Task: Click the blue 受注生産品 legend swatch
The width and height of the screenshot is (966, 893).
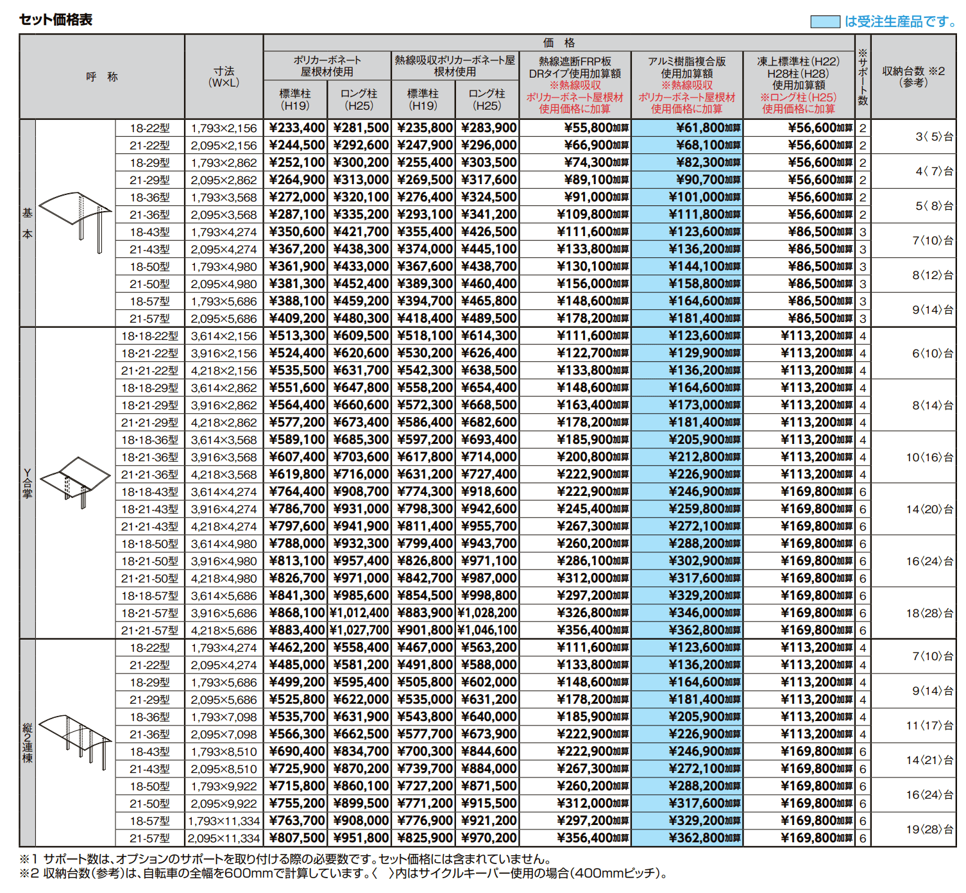Action: coord(825,22)
